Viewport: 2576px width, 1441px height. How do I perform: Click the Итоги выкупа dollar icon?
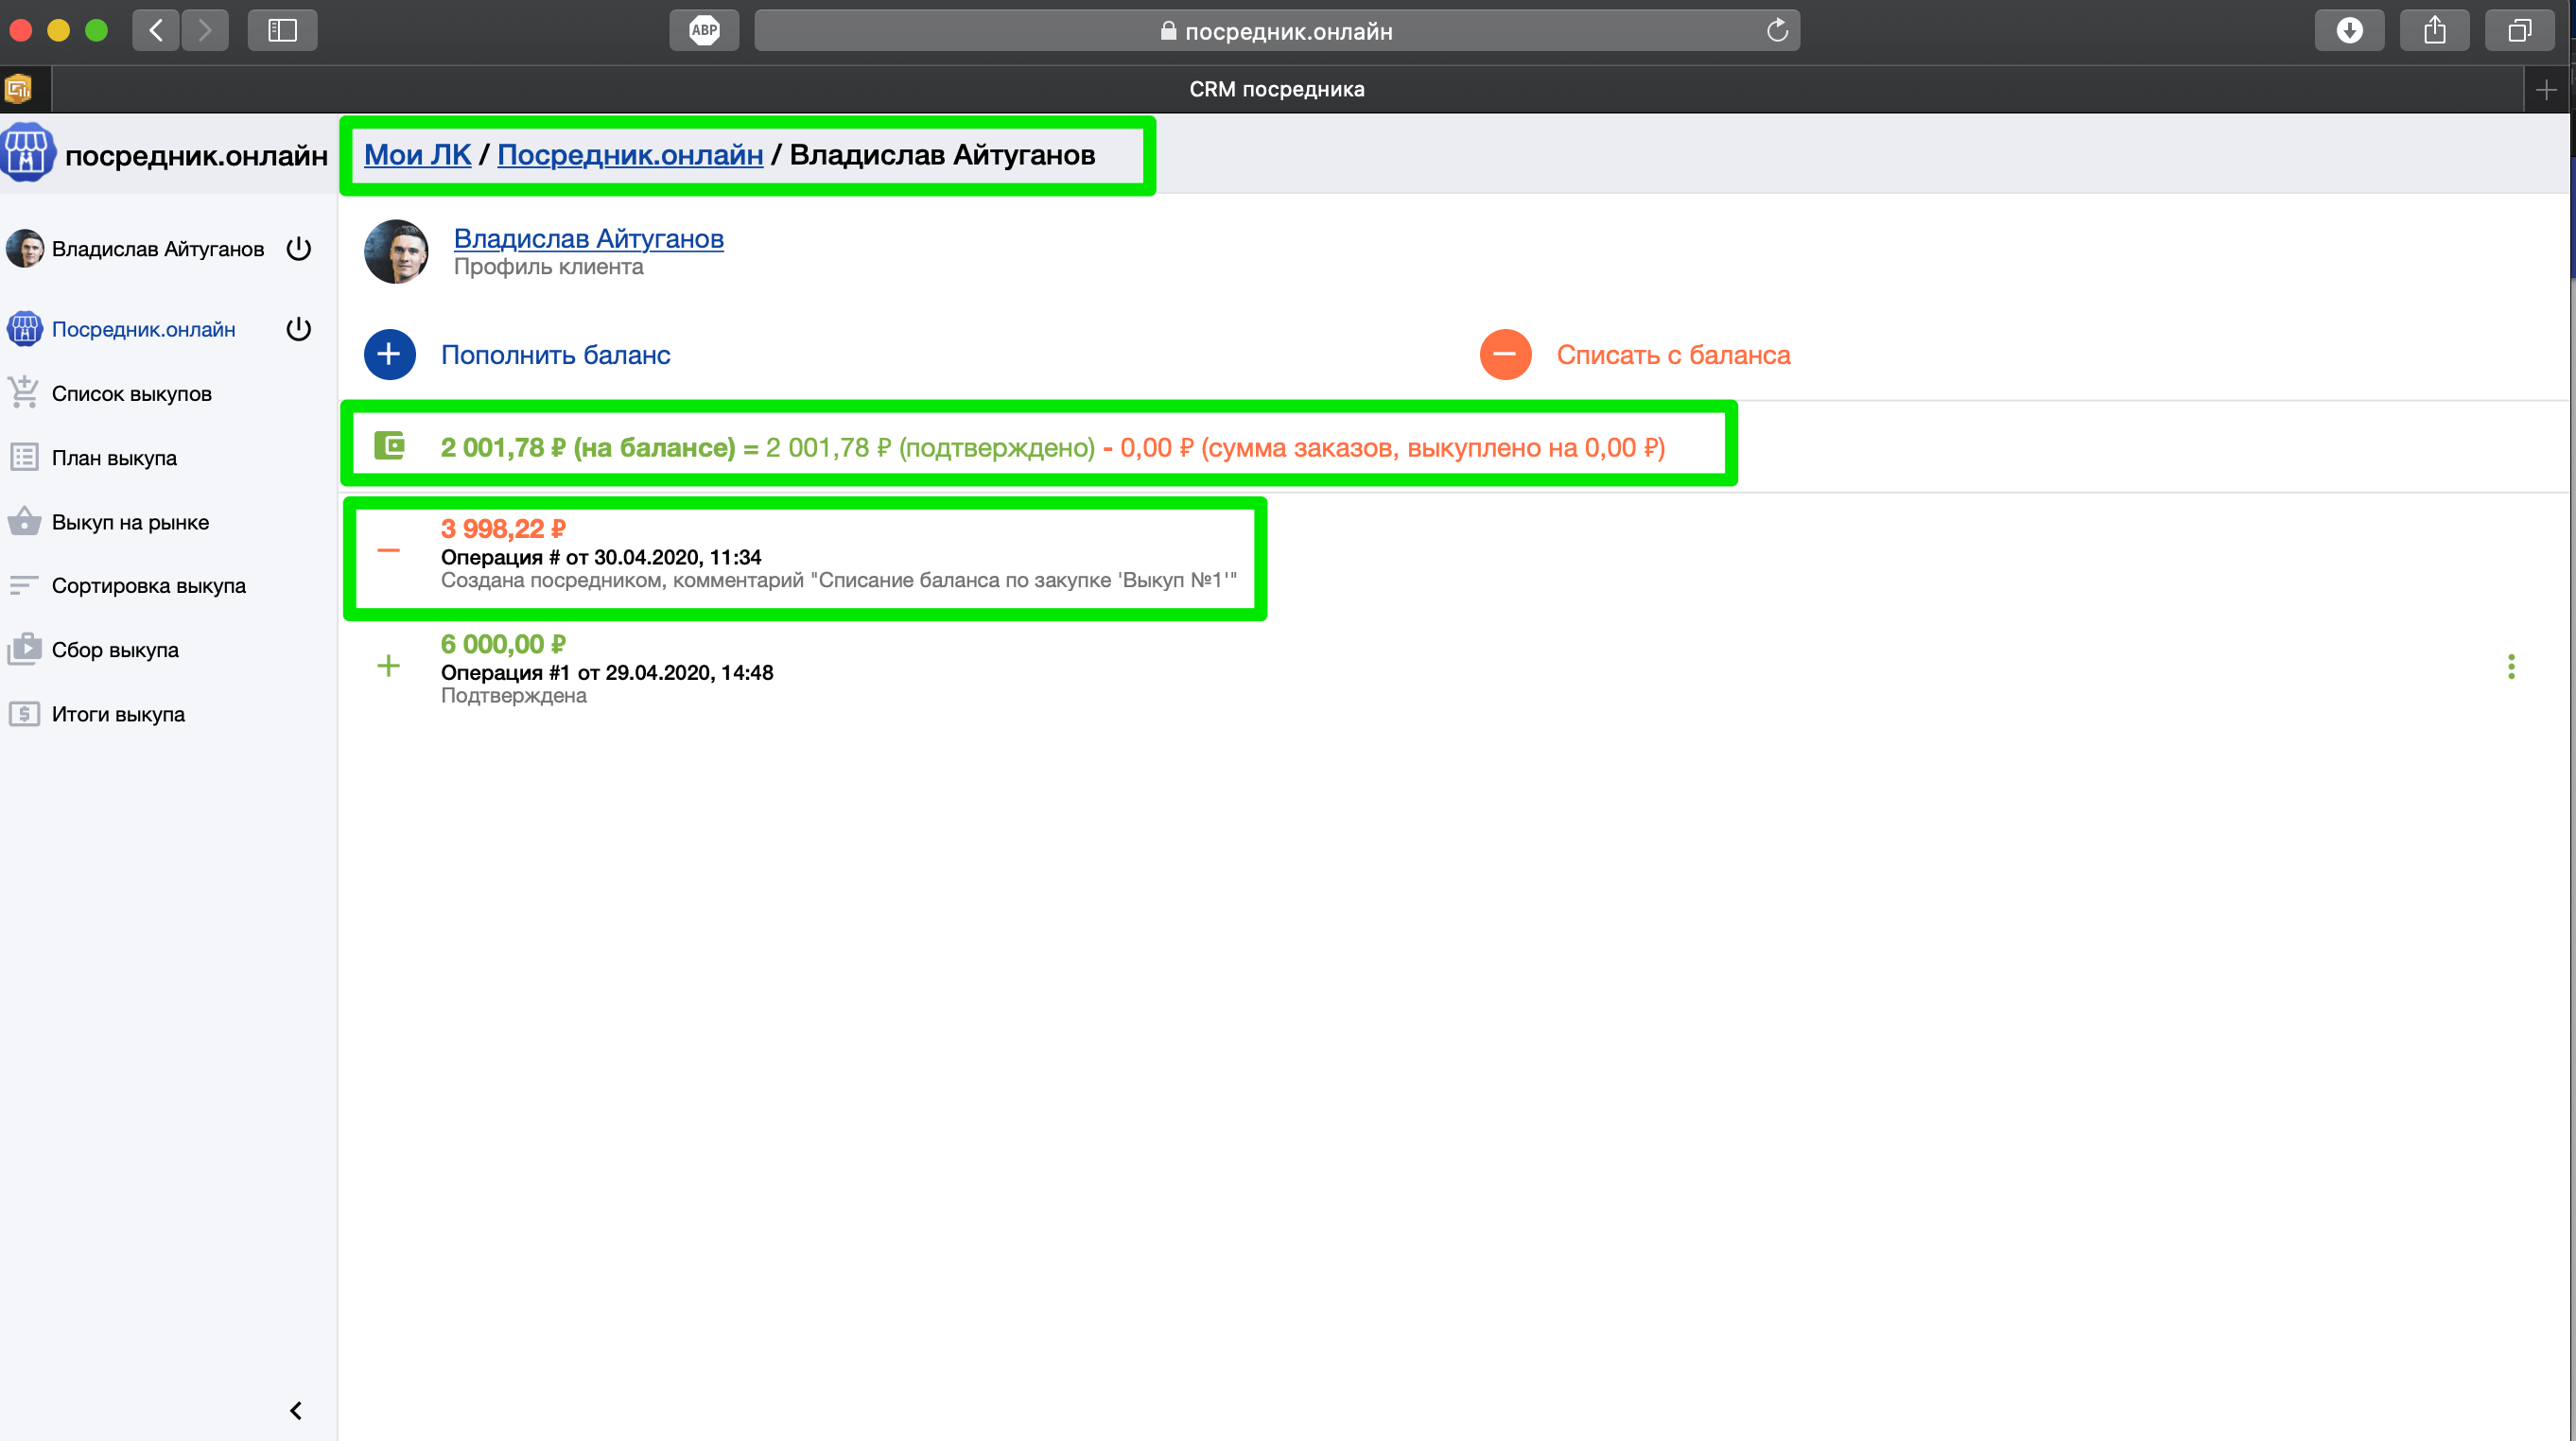(24, 713)
